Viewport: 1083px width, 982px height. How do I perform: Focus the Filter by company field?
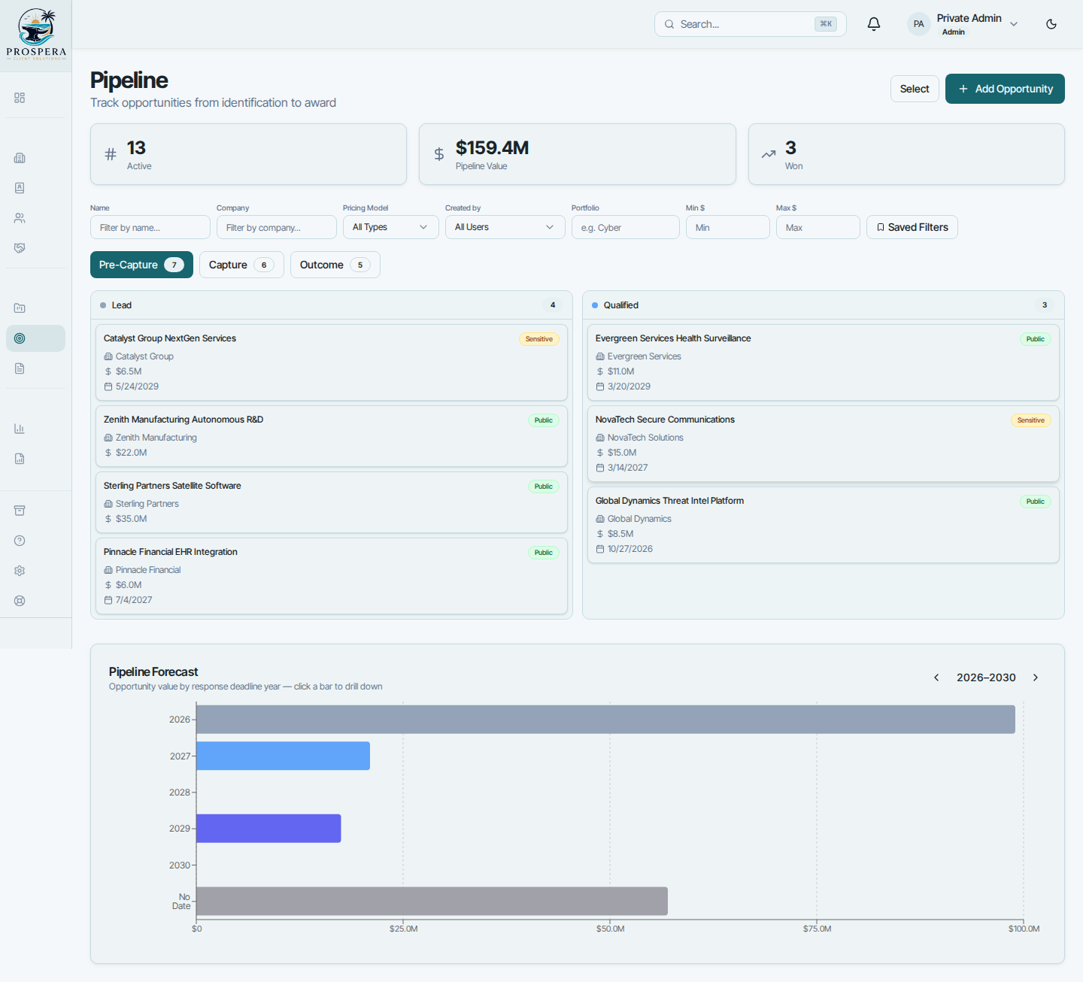point(277,227)
